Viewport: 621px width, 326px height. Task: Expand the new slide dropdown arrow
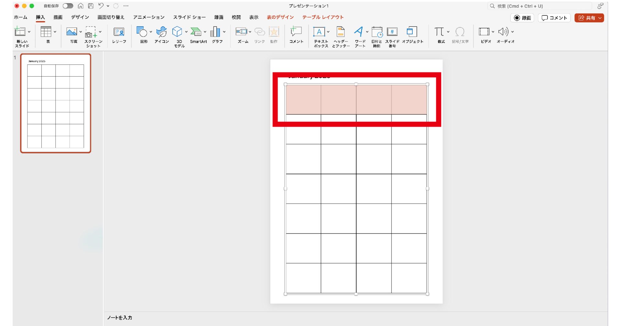click(29, 32)
